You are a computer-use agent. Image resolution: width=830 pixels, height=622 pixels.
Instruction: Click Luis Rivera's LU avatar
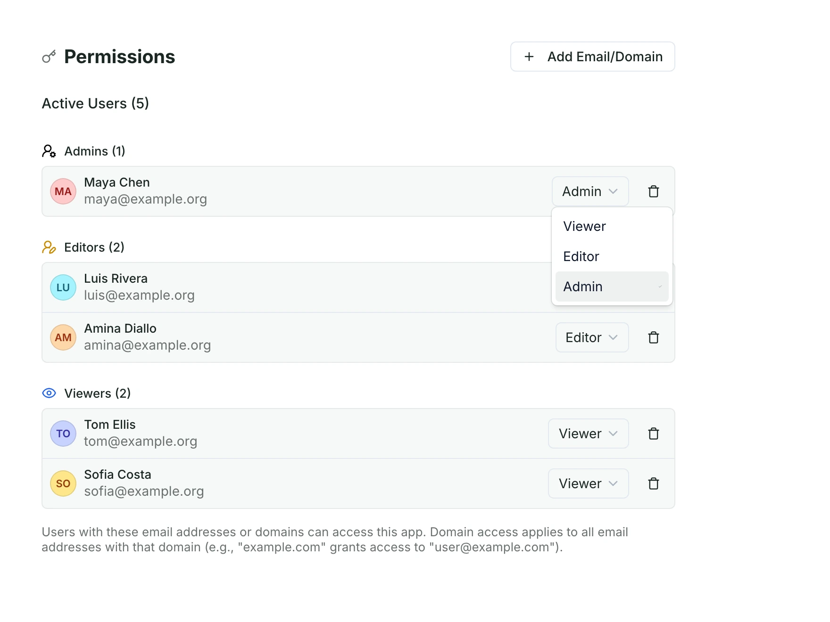coord(63,287)
